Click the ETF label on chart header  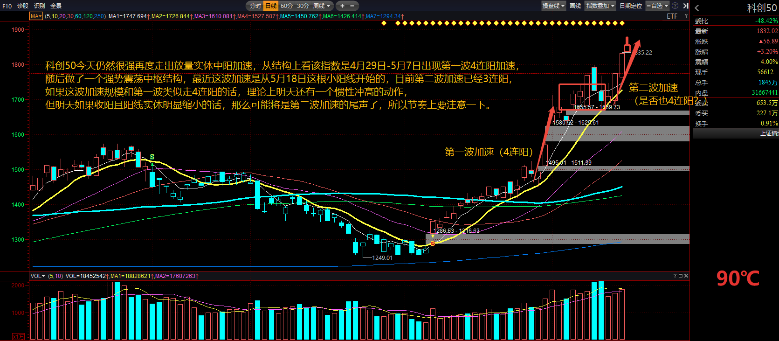(672, 16)
